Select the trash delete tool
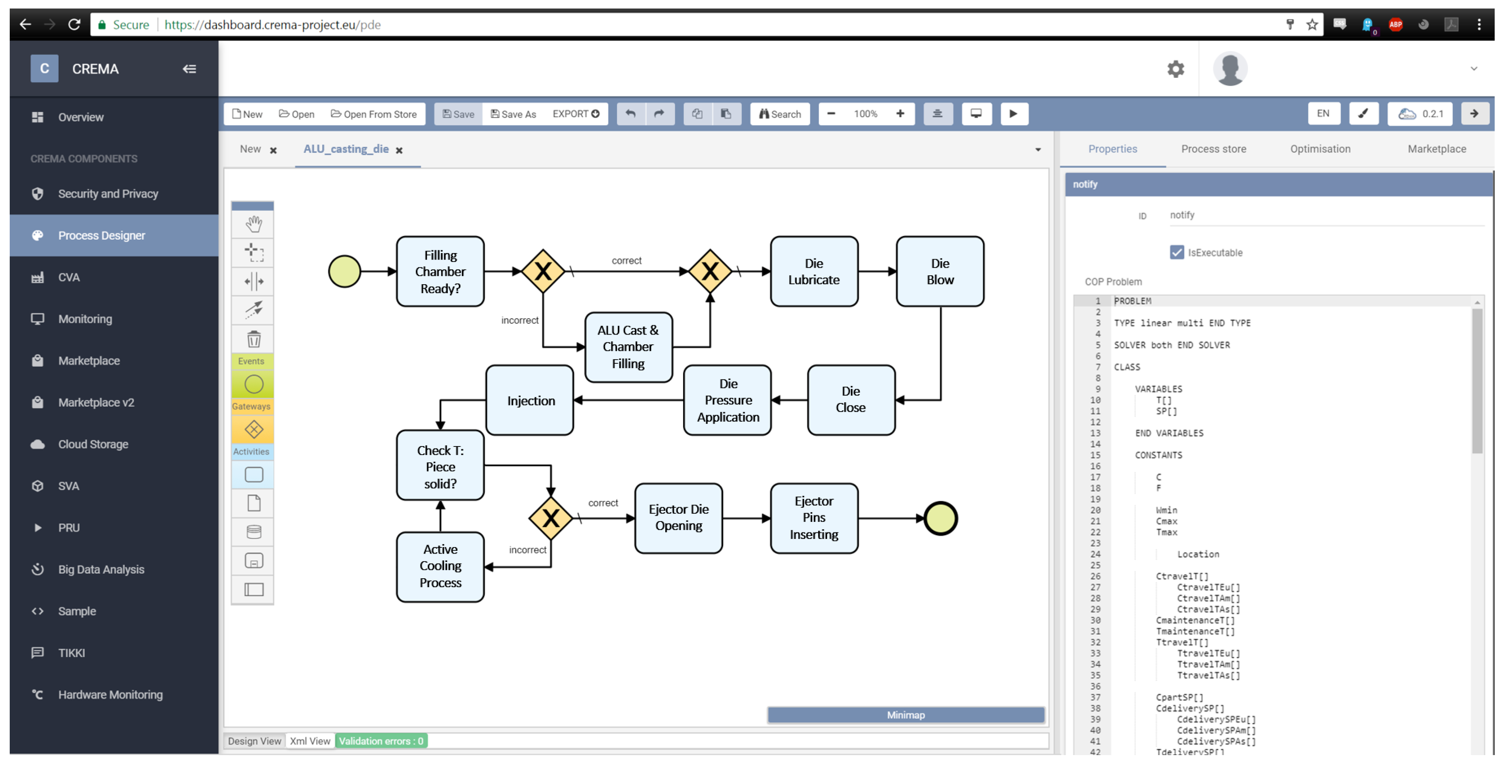Screen dimensions: 1504x764 (253, 339)
